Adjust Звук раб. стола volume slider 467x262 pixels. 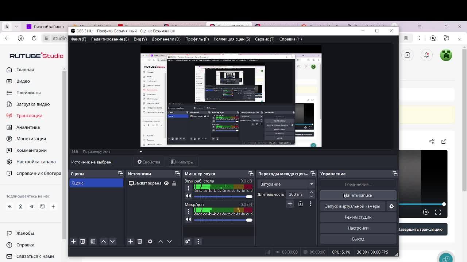(223, 196)
